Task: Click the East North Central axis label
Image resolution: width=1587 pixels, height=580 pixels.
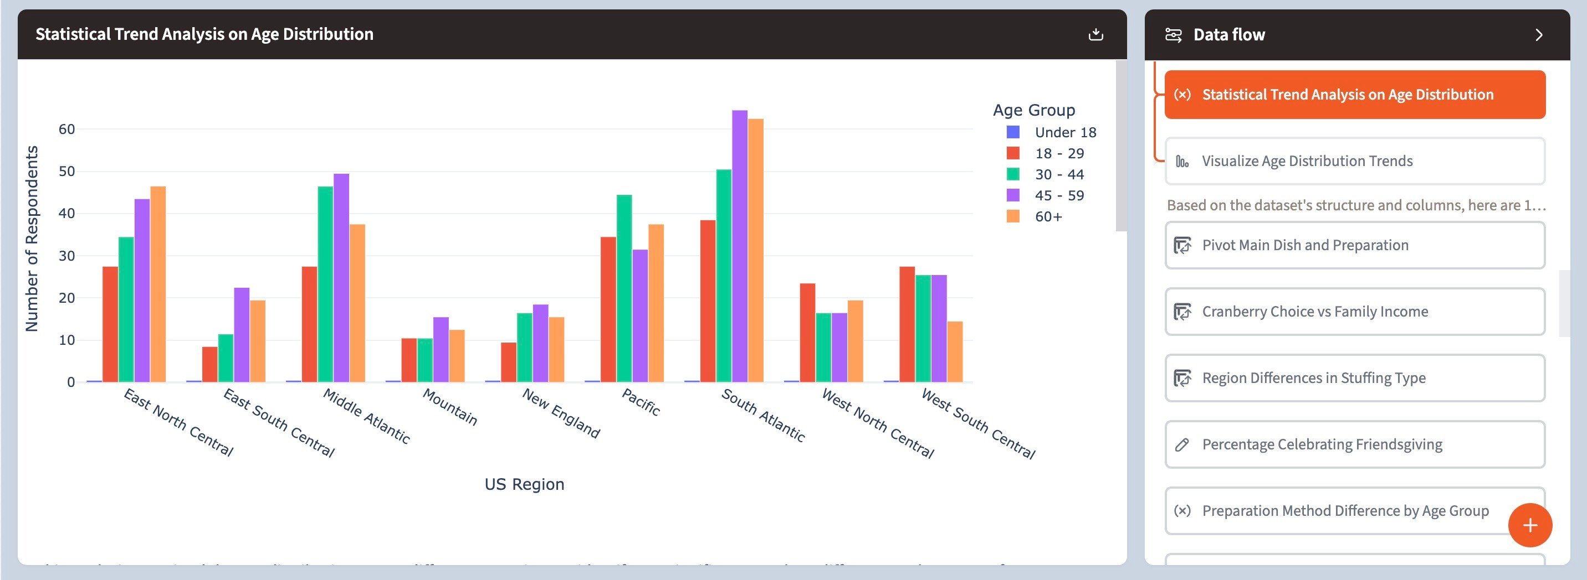Action: 178,422
